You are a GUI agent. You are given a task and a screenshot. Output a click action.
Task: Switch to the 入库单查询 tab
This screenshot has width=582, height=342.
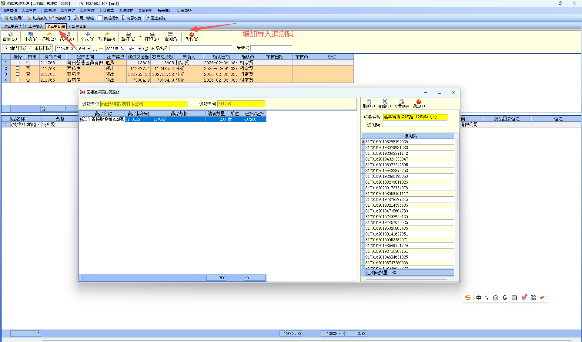click(77, 26)
